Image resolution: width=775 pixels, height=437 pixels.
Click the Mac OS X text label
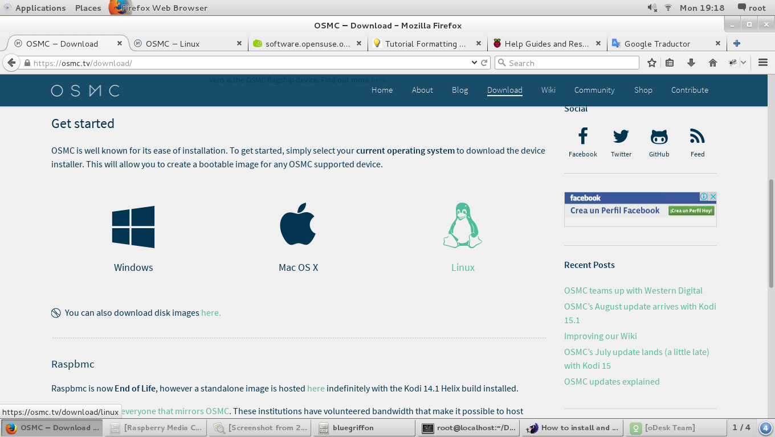tap(298, 267)
